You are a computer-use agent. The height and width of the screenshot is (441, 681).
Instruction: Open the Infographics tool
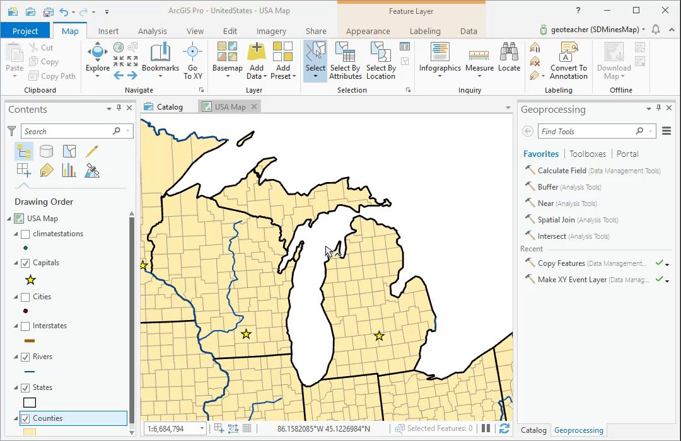(439, 60)
